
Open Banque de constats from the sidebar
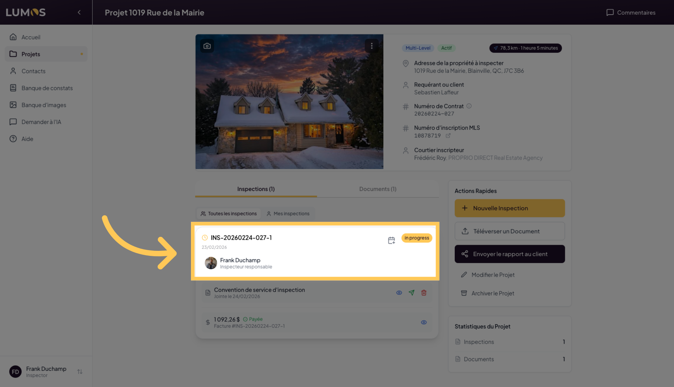[x=47, y=88]
